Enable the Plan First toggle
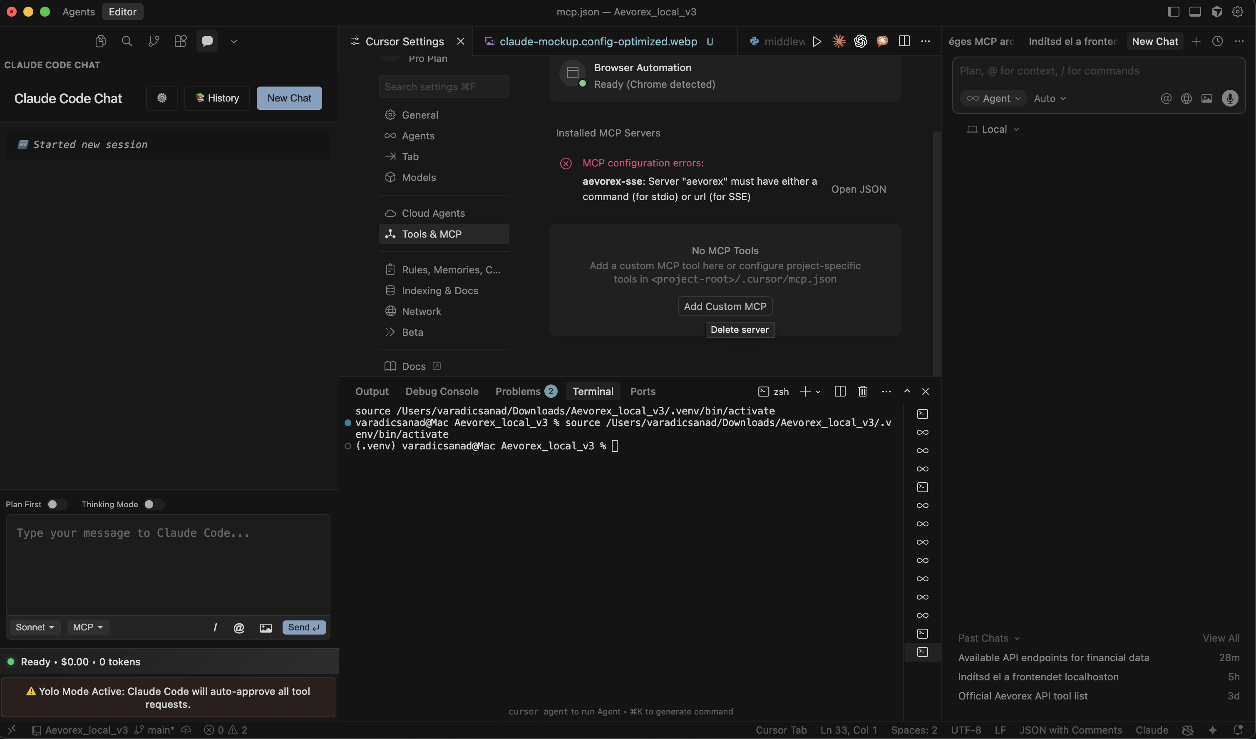This screenshot has width=1256, height=739. coord(57,504)
